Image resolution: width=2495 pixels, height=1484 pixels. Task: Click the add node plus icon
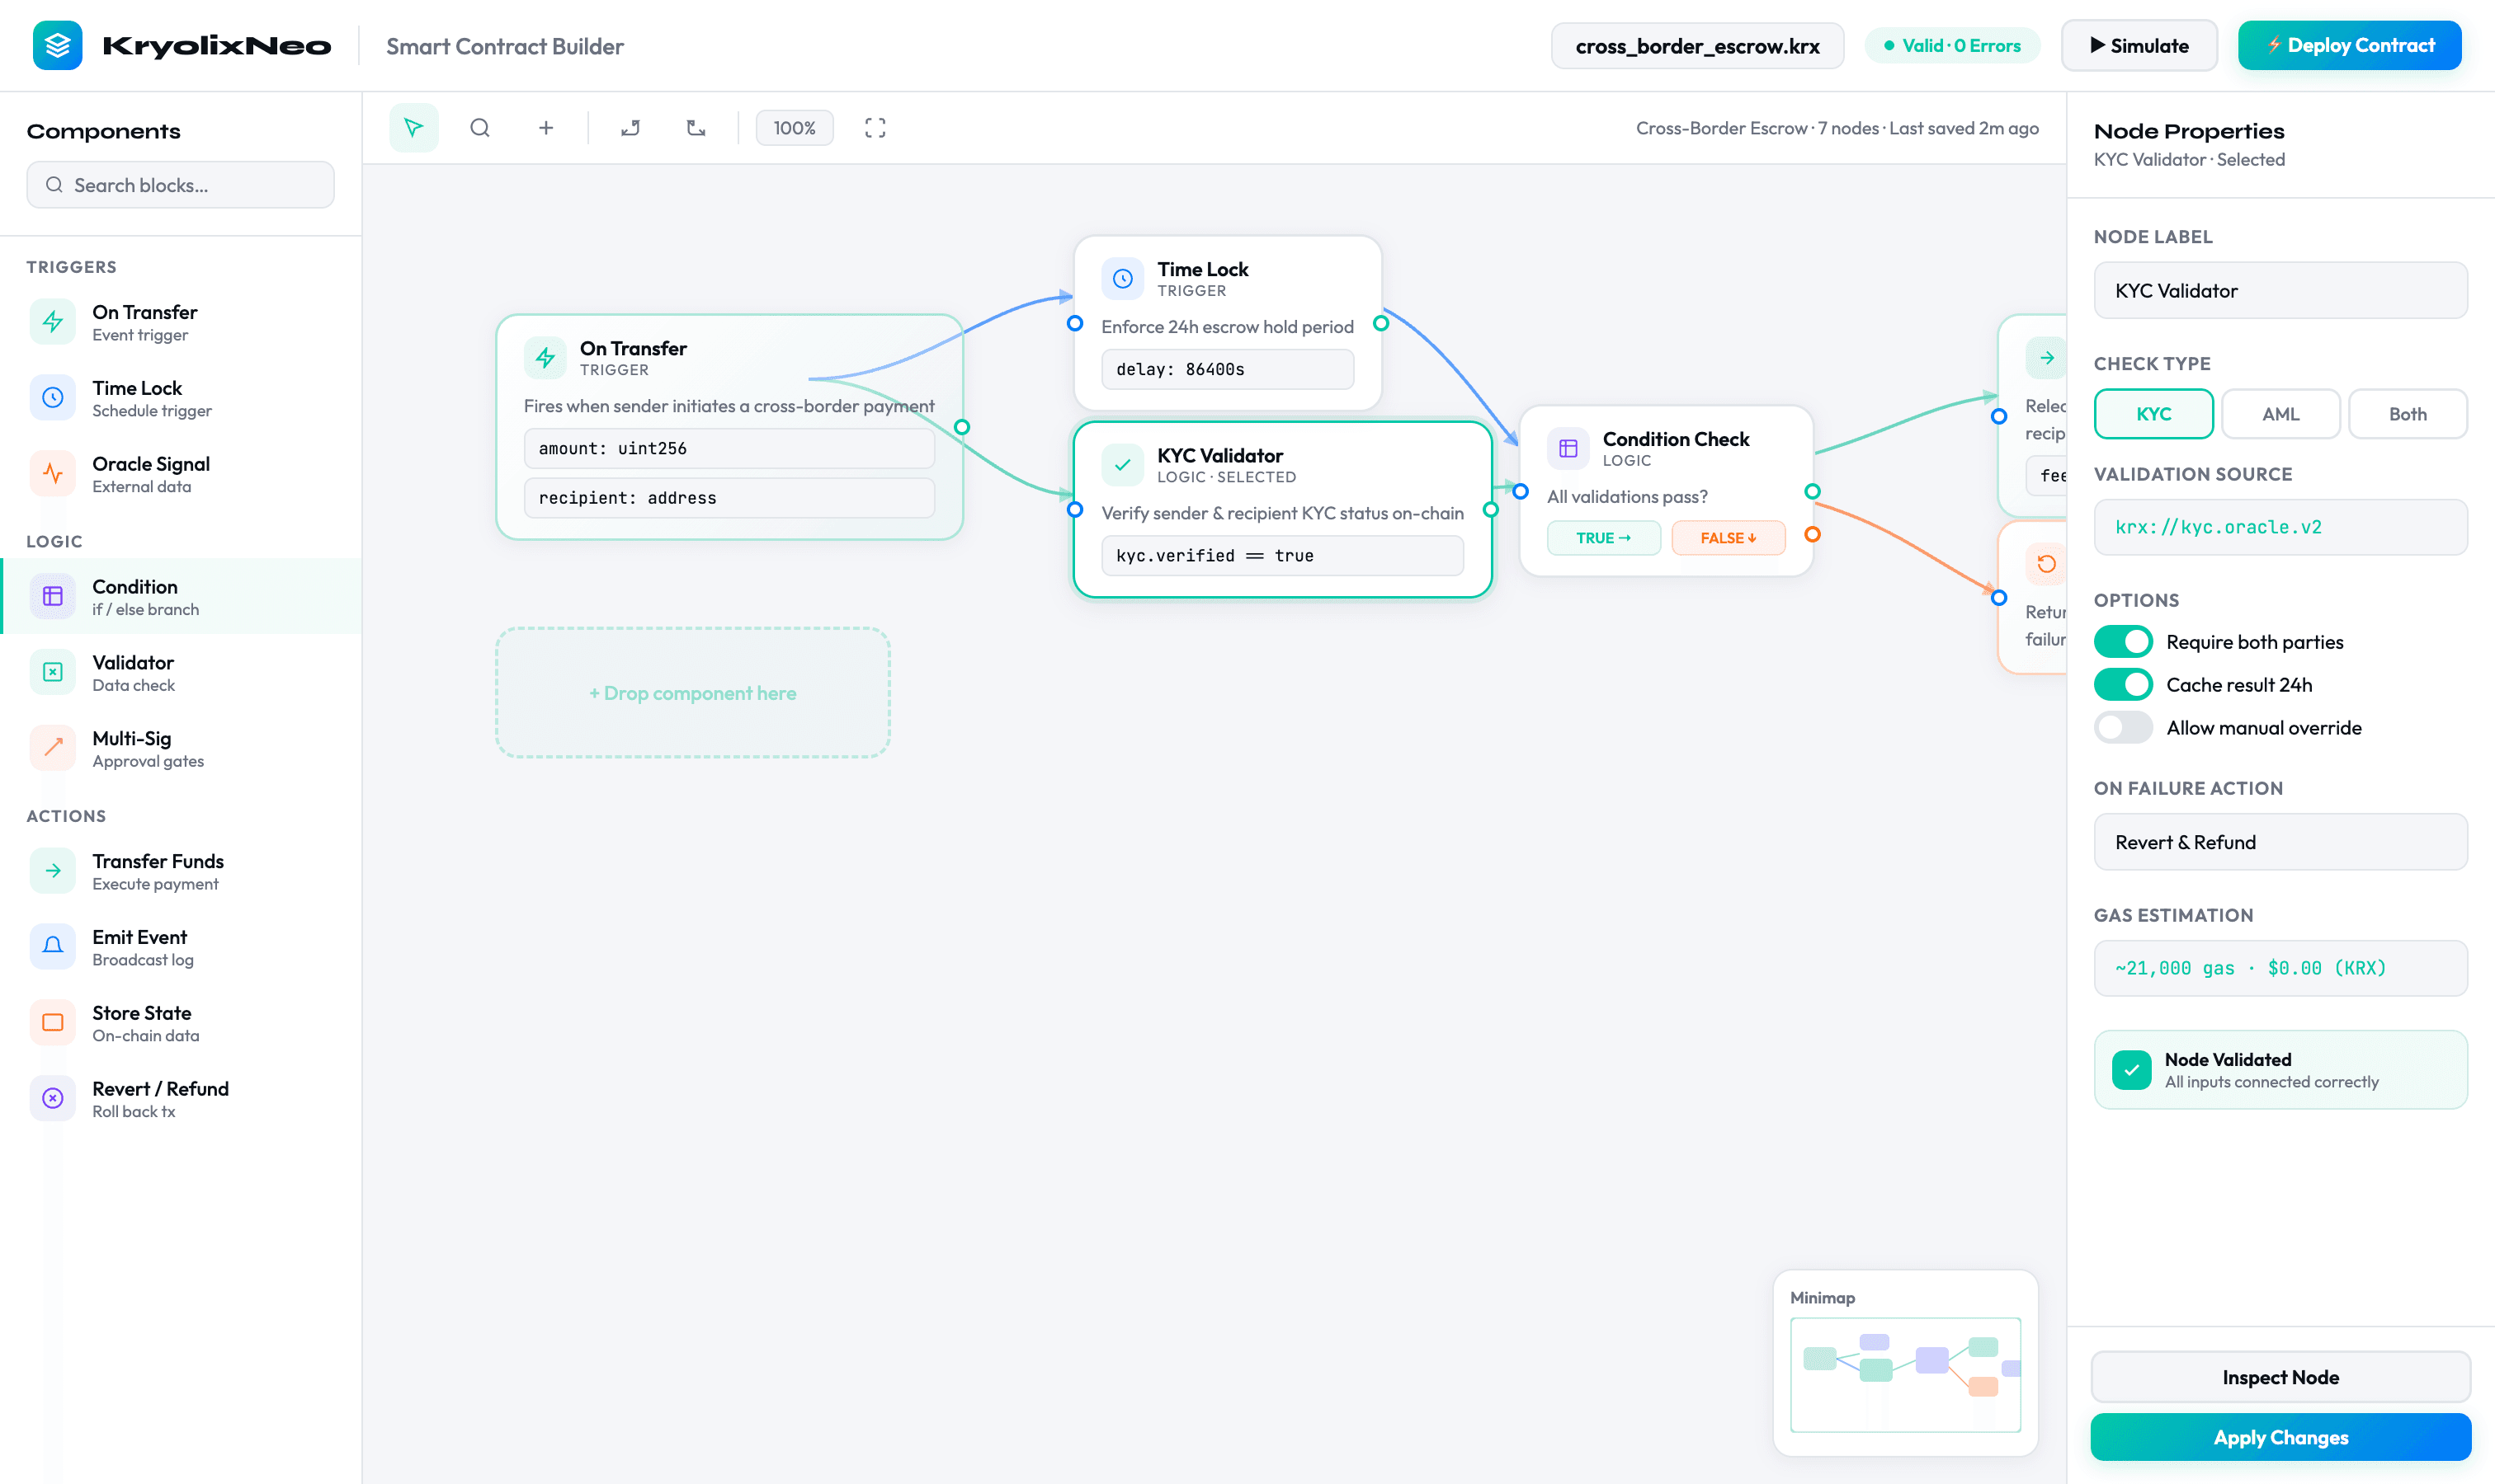pos(546,128)
